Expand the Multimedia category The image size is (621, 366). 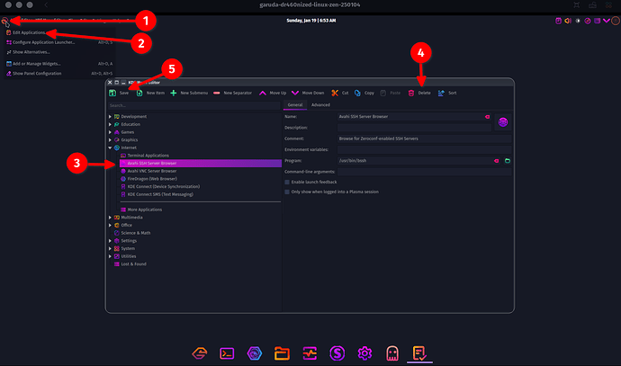click(110, 218)
